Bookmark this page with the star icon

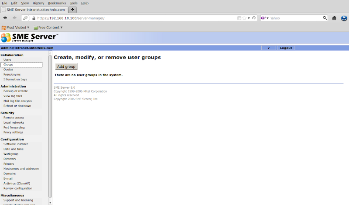[244, 18]
